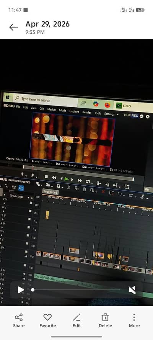Mark the video as Favorite

tap(47, 320)
